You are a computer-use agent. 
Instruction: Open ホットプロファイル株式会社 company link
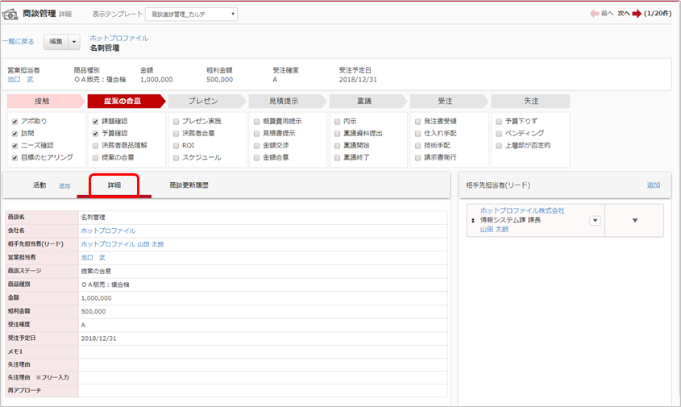click(x=522, y=210)
